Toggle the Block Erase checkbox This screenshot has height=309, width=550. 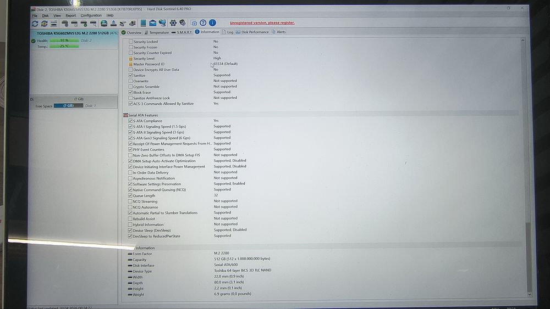tap(130, 92)
